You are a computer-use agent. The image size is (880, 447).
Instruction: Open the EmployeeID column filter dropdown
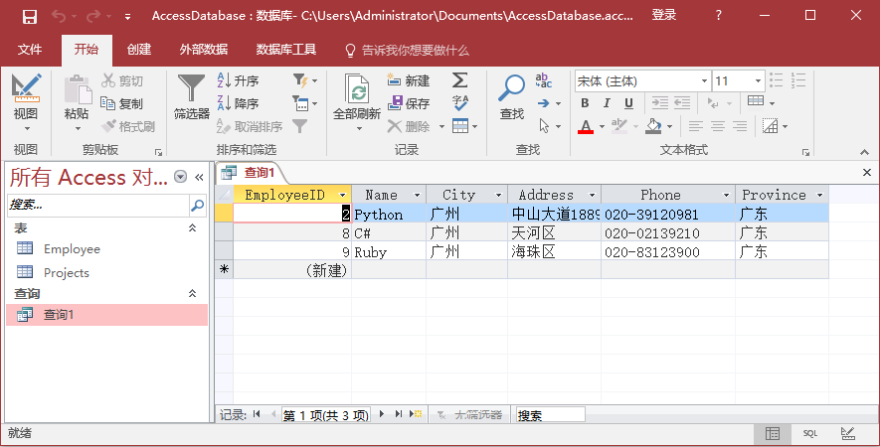[x=343, y=196]
